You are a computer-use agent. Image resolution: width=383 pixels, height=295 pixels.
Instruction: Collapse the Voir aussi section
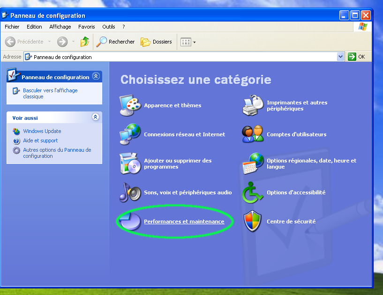[x=96, y=117]
